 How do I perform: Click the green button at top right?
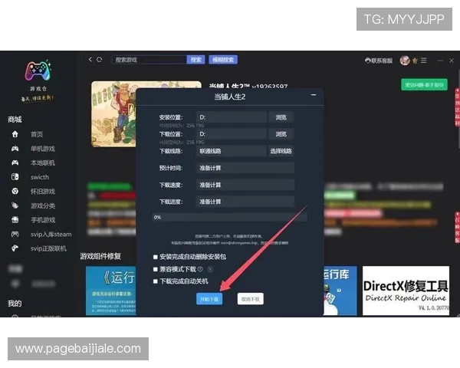[x=424, y=84]
